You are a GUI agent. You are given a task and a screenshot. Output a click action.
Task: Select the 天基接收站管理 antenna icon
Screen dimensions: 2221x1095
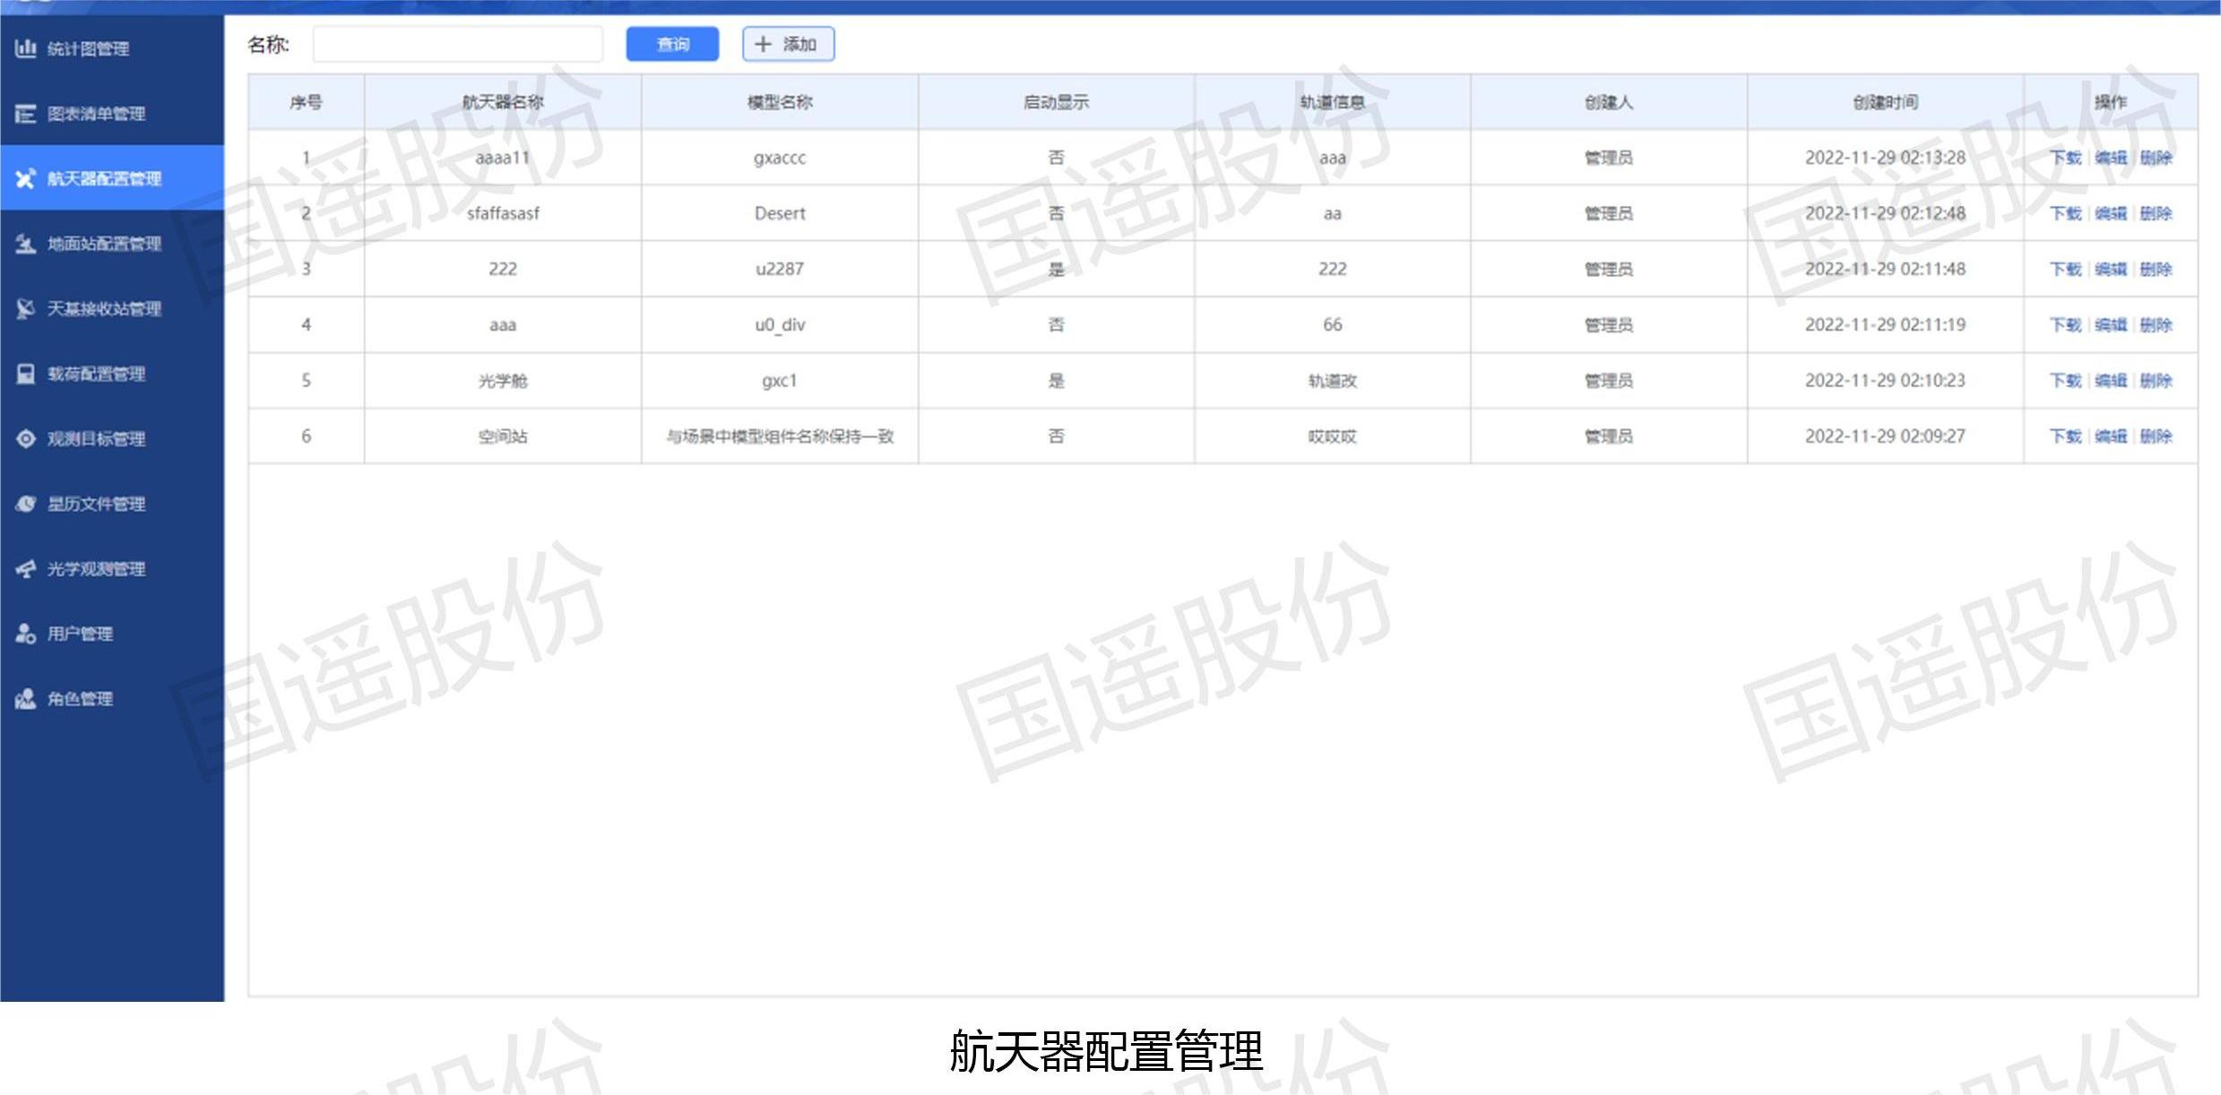pos(24,309)
